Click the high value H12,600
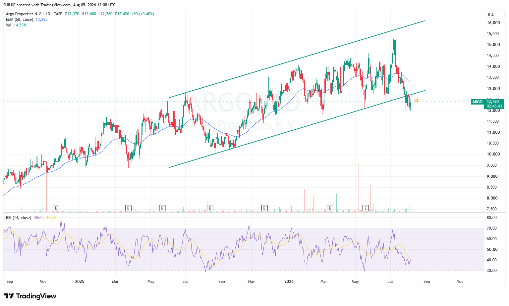The image size is (509, 306). [x=89, y=14]
